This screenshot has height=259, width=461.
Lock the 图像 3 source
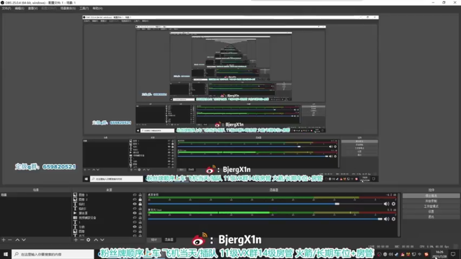pyautogui.click(x=140, y=195)
